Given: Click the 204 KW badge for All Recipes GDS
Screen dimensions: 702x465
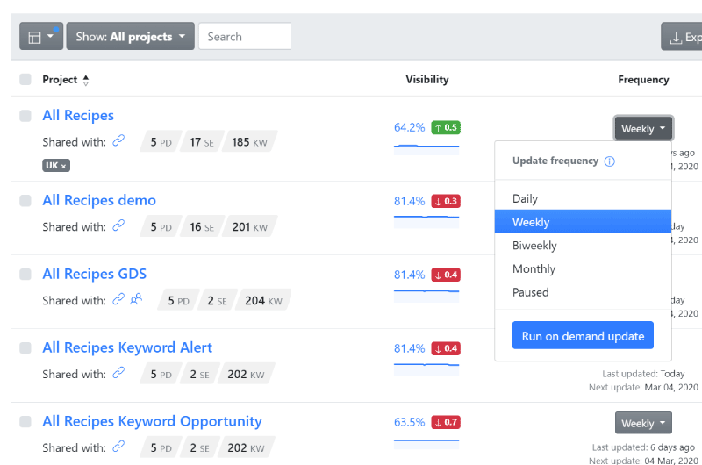Looking at the screenshot, I should (x=263, y=300).
